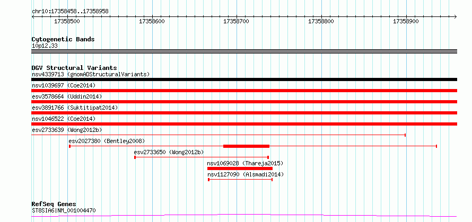Click the red nsv1069028 variant bar

coord(240,168)
